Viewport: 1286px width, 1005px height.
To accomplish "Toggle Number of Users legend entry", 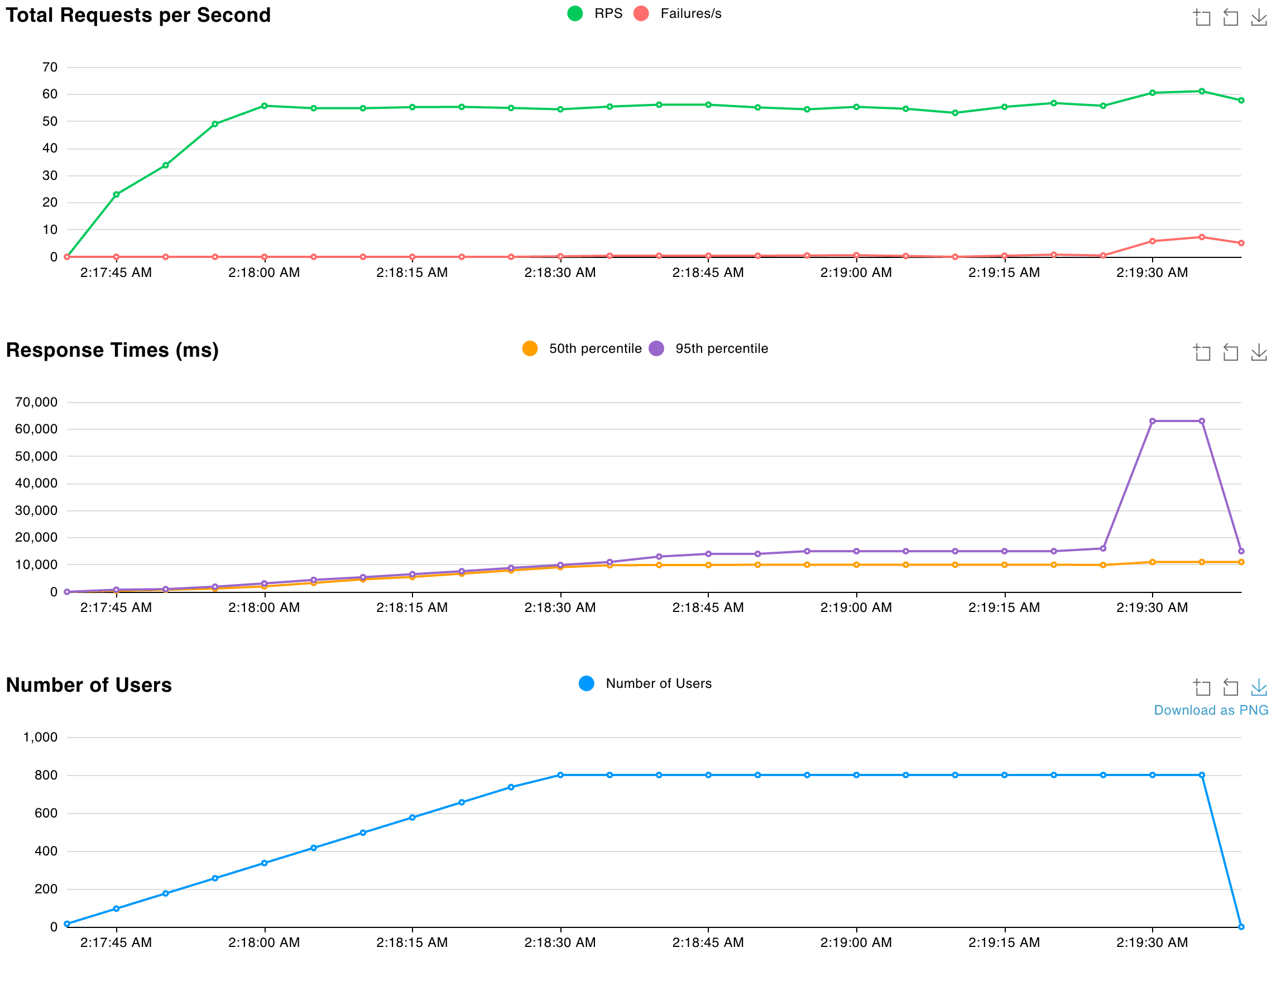I will [658, 683].
